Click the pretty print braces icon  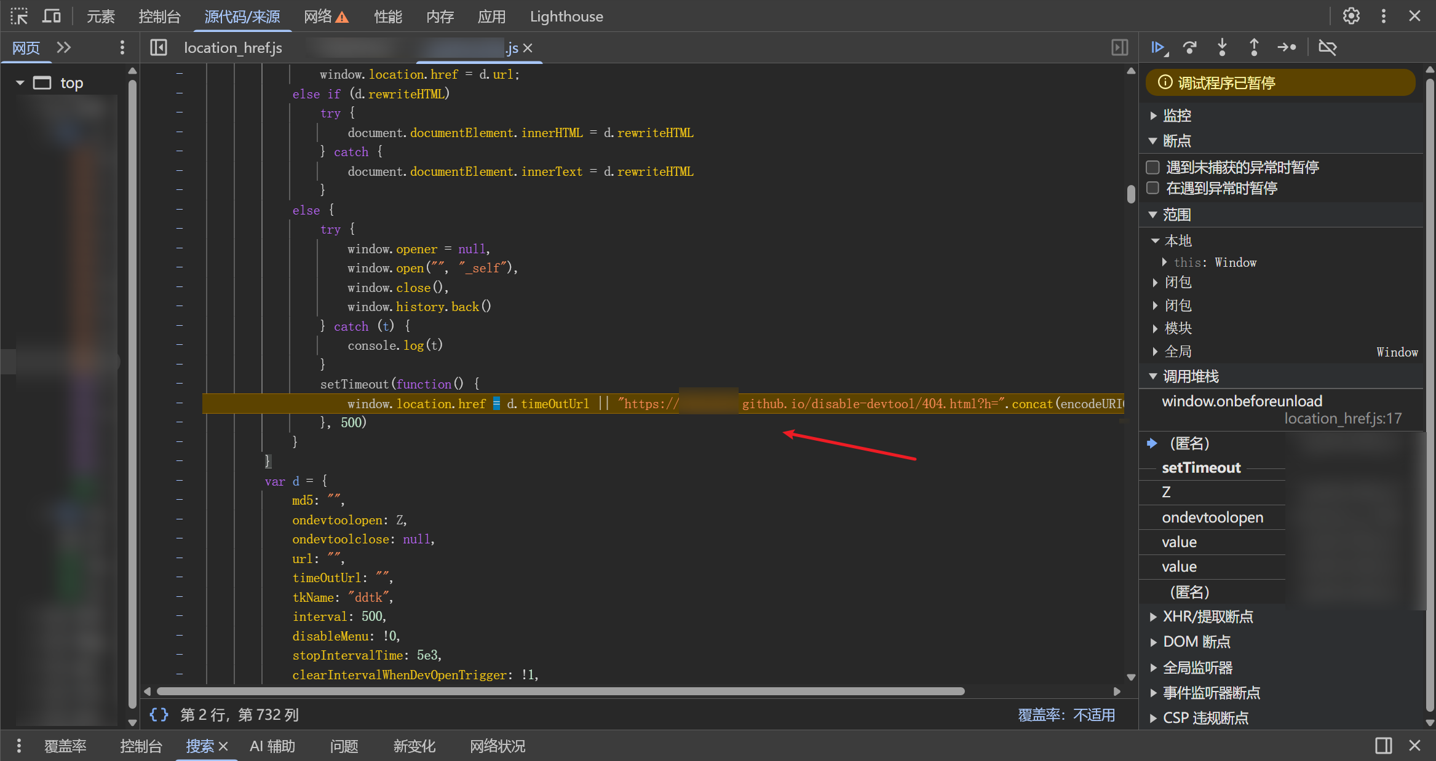point(159,714)
